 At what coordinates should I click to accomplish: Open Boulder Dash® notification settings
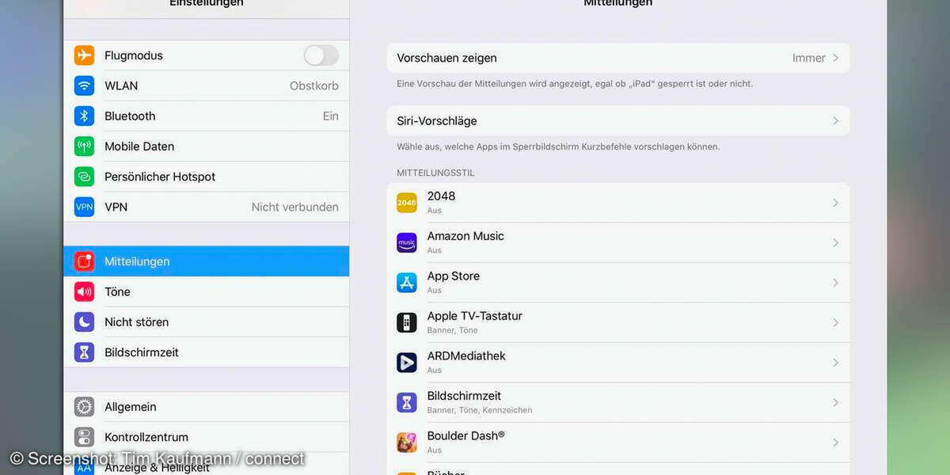618,443
